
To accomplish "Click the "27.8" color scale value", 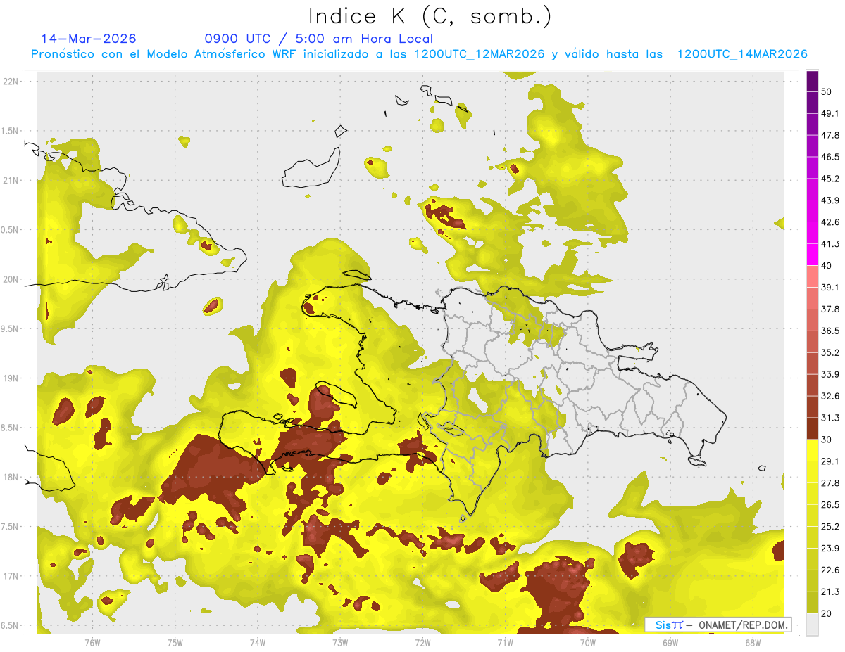I will click(830, 483).
